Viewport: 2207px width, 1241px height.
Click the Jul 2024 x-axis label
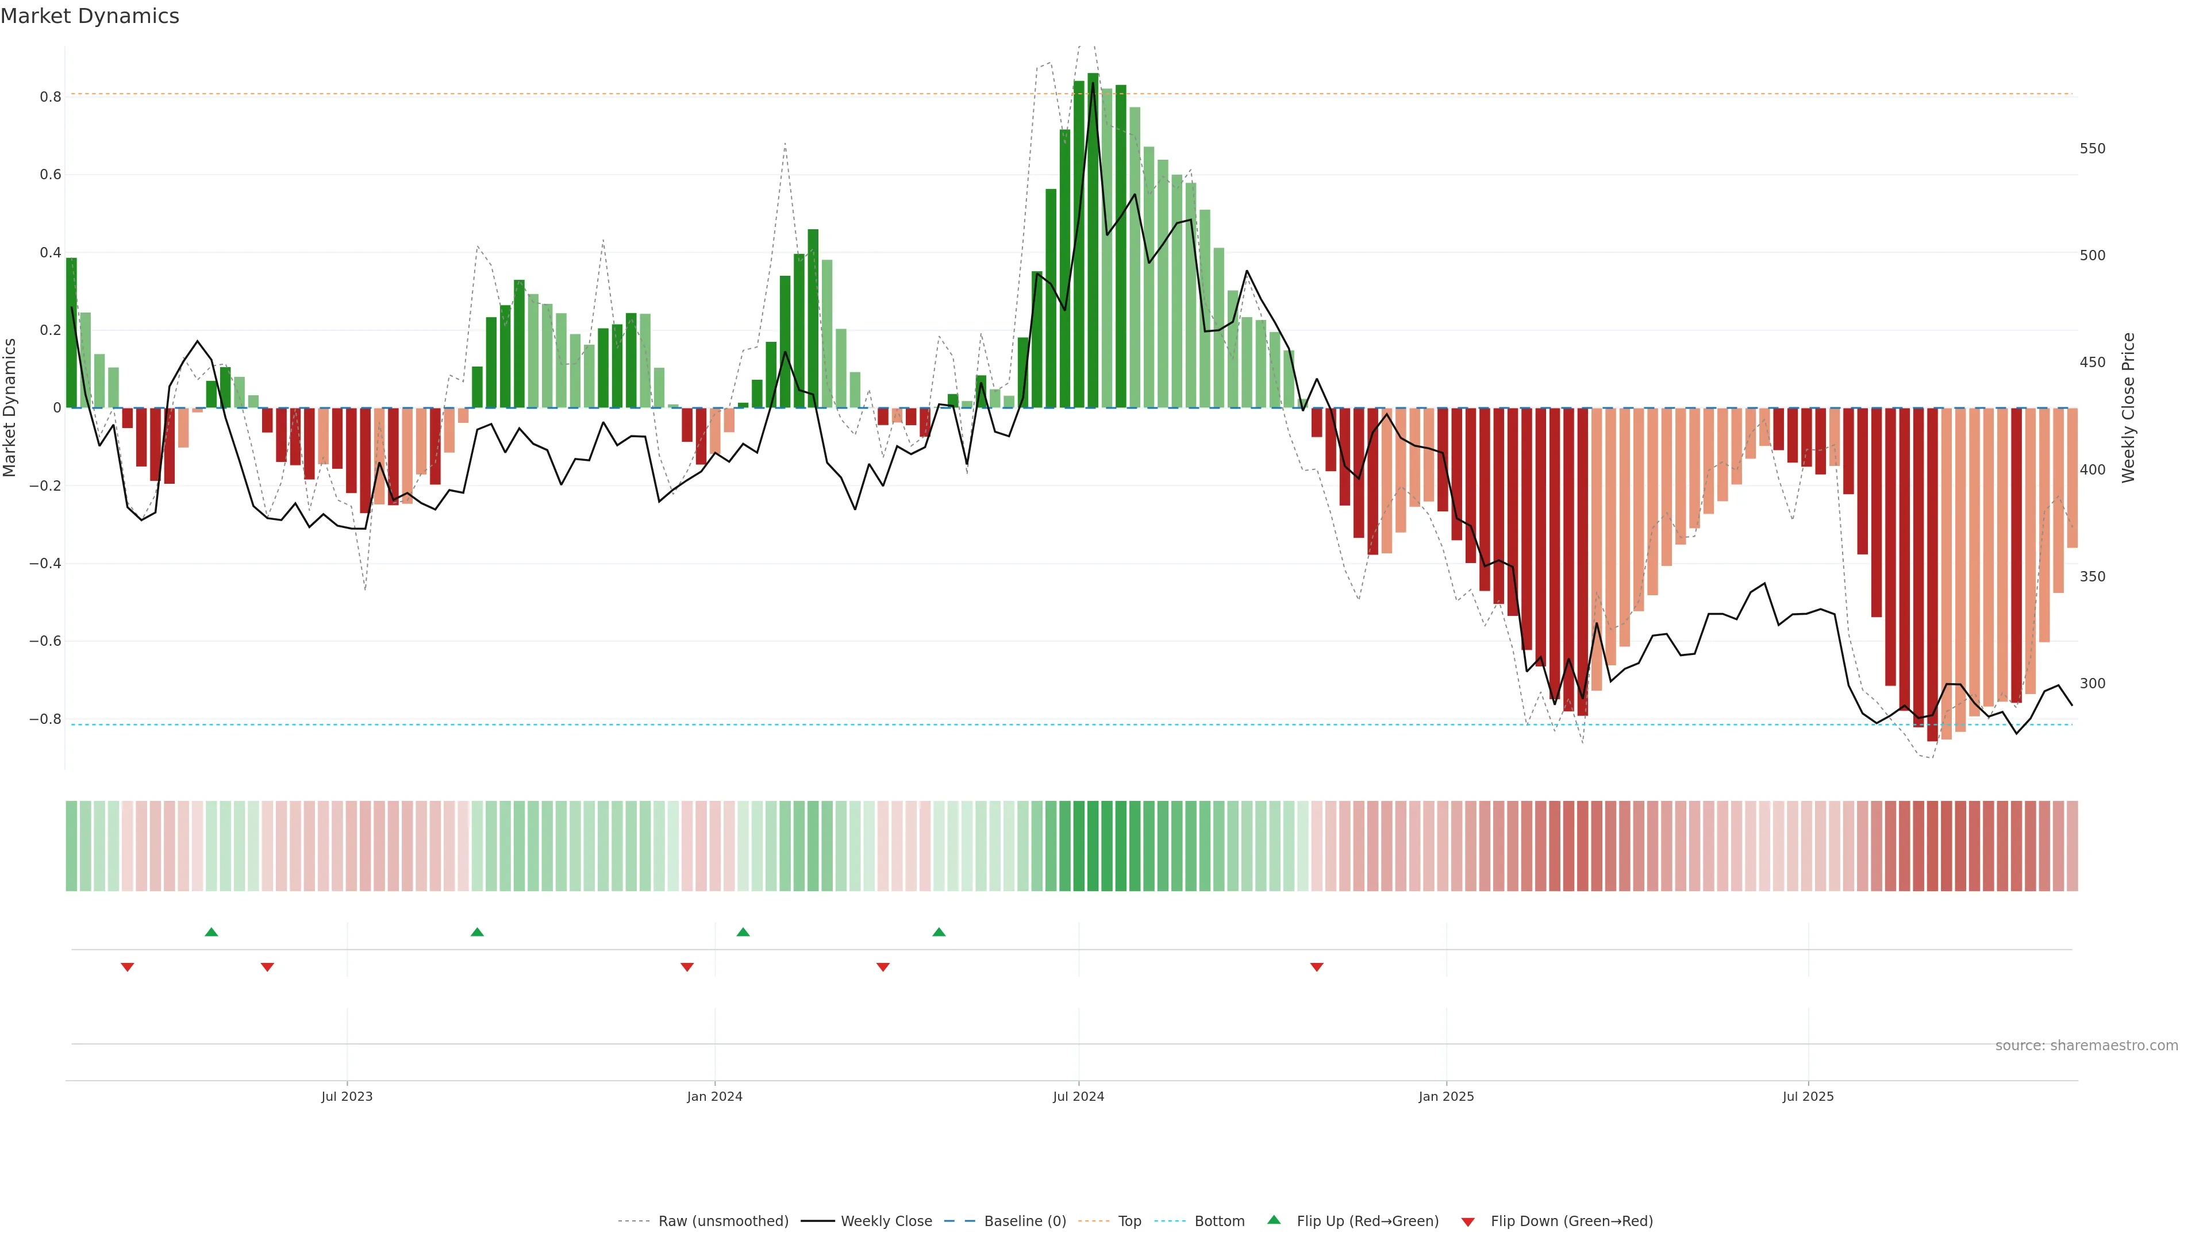pyautogui.click(x=1078, y=1096)
